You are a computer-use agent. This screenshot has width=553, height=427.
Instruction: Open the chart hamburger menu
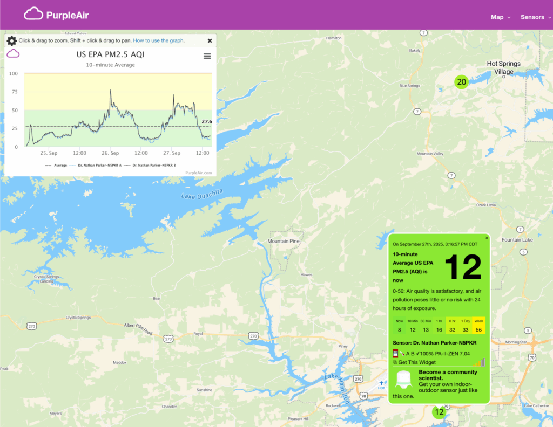point(207,56)
